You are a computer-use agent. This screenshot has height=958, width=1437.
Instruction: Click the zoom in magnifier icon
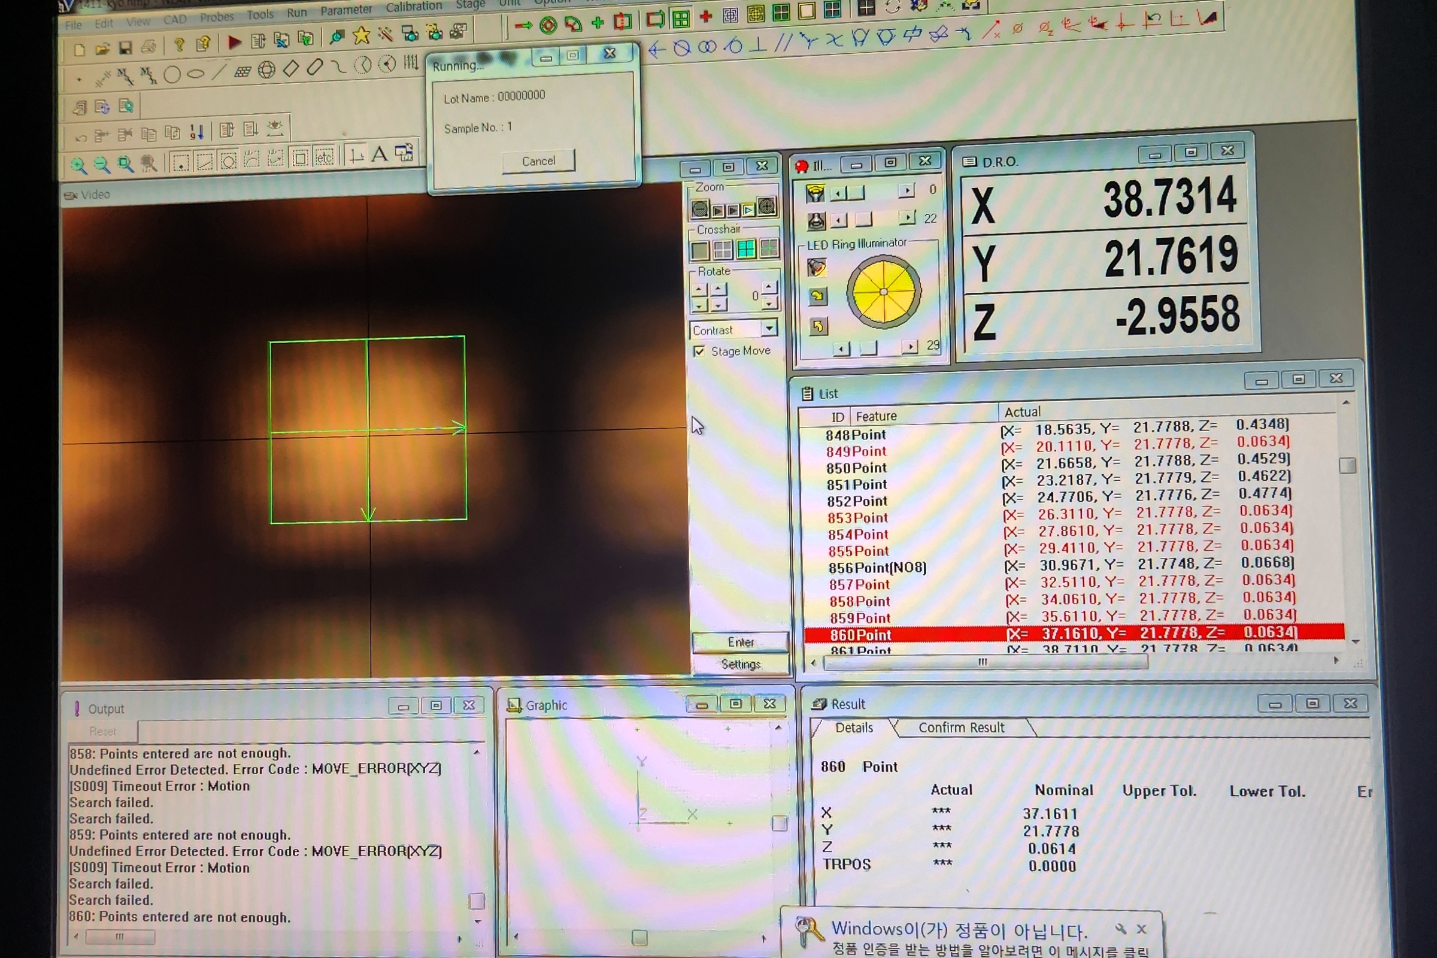(78, 165)
